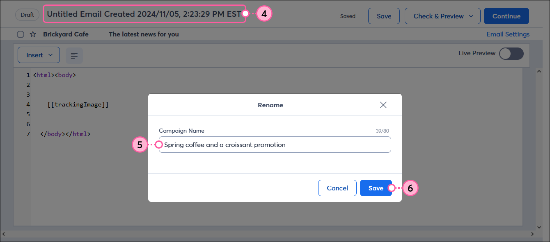
Task: Open the Check & Preview dropdown
Action: (x=442, y=16)
